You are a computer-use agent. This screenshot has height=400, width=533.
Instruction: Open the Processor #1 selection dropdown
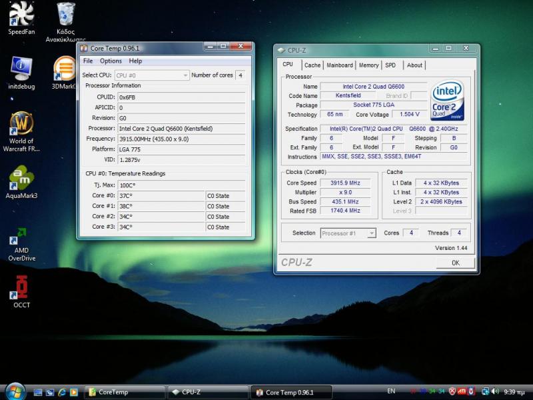[x=348, y=233]
